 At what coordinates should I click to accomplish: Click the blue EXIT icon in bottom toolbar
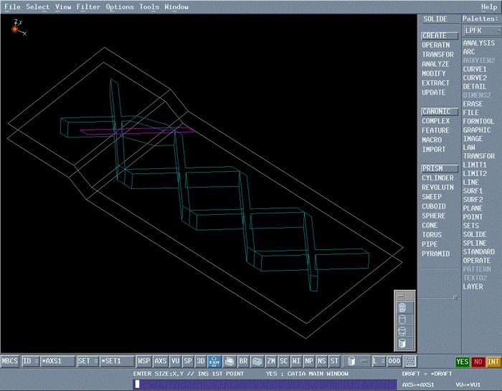click(x=214, y=361)
